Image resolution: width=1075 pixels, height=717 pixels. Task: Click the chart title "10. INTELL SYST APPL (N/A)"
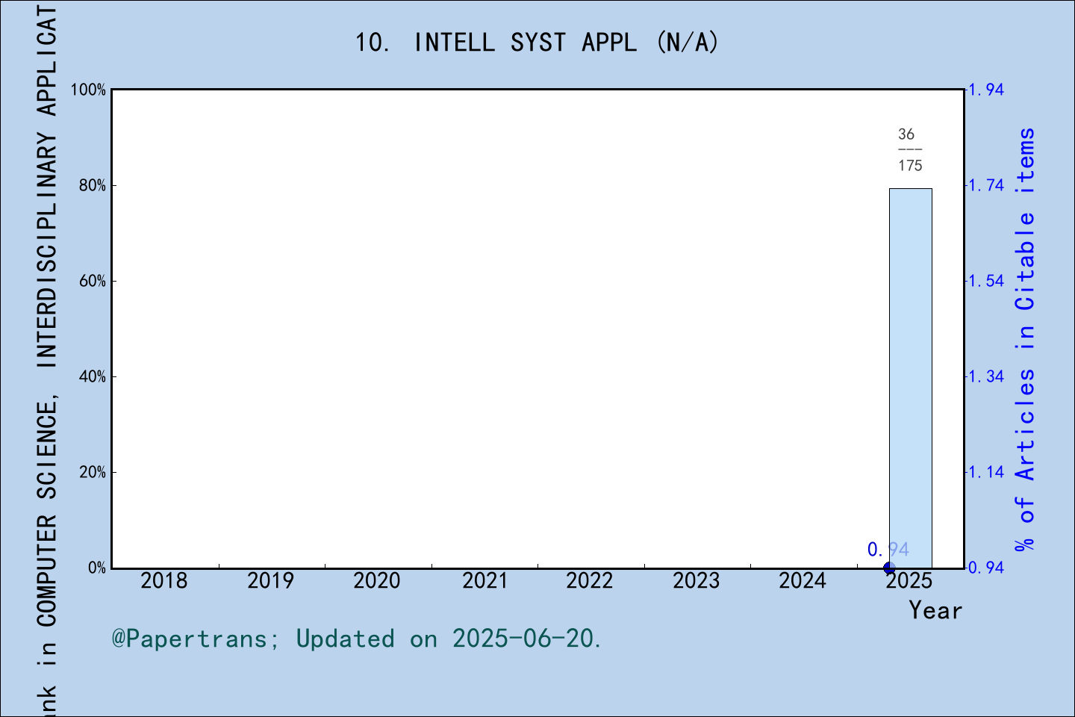point(537,43)
